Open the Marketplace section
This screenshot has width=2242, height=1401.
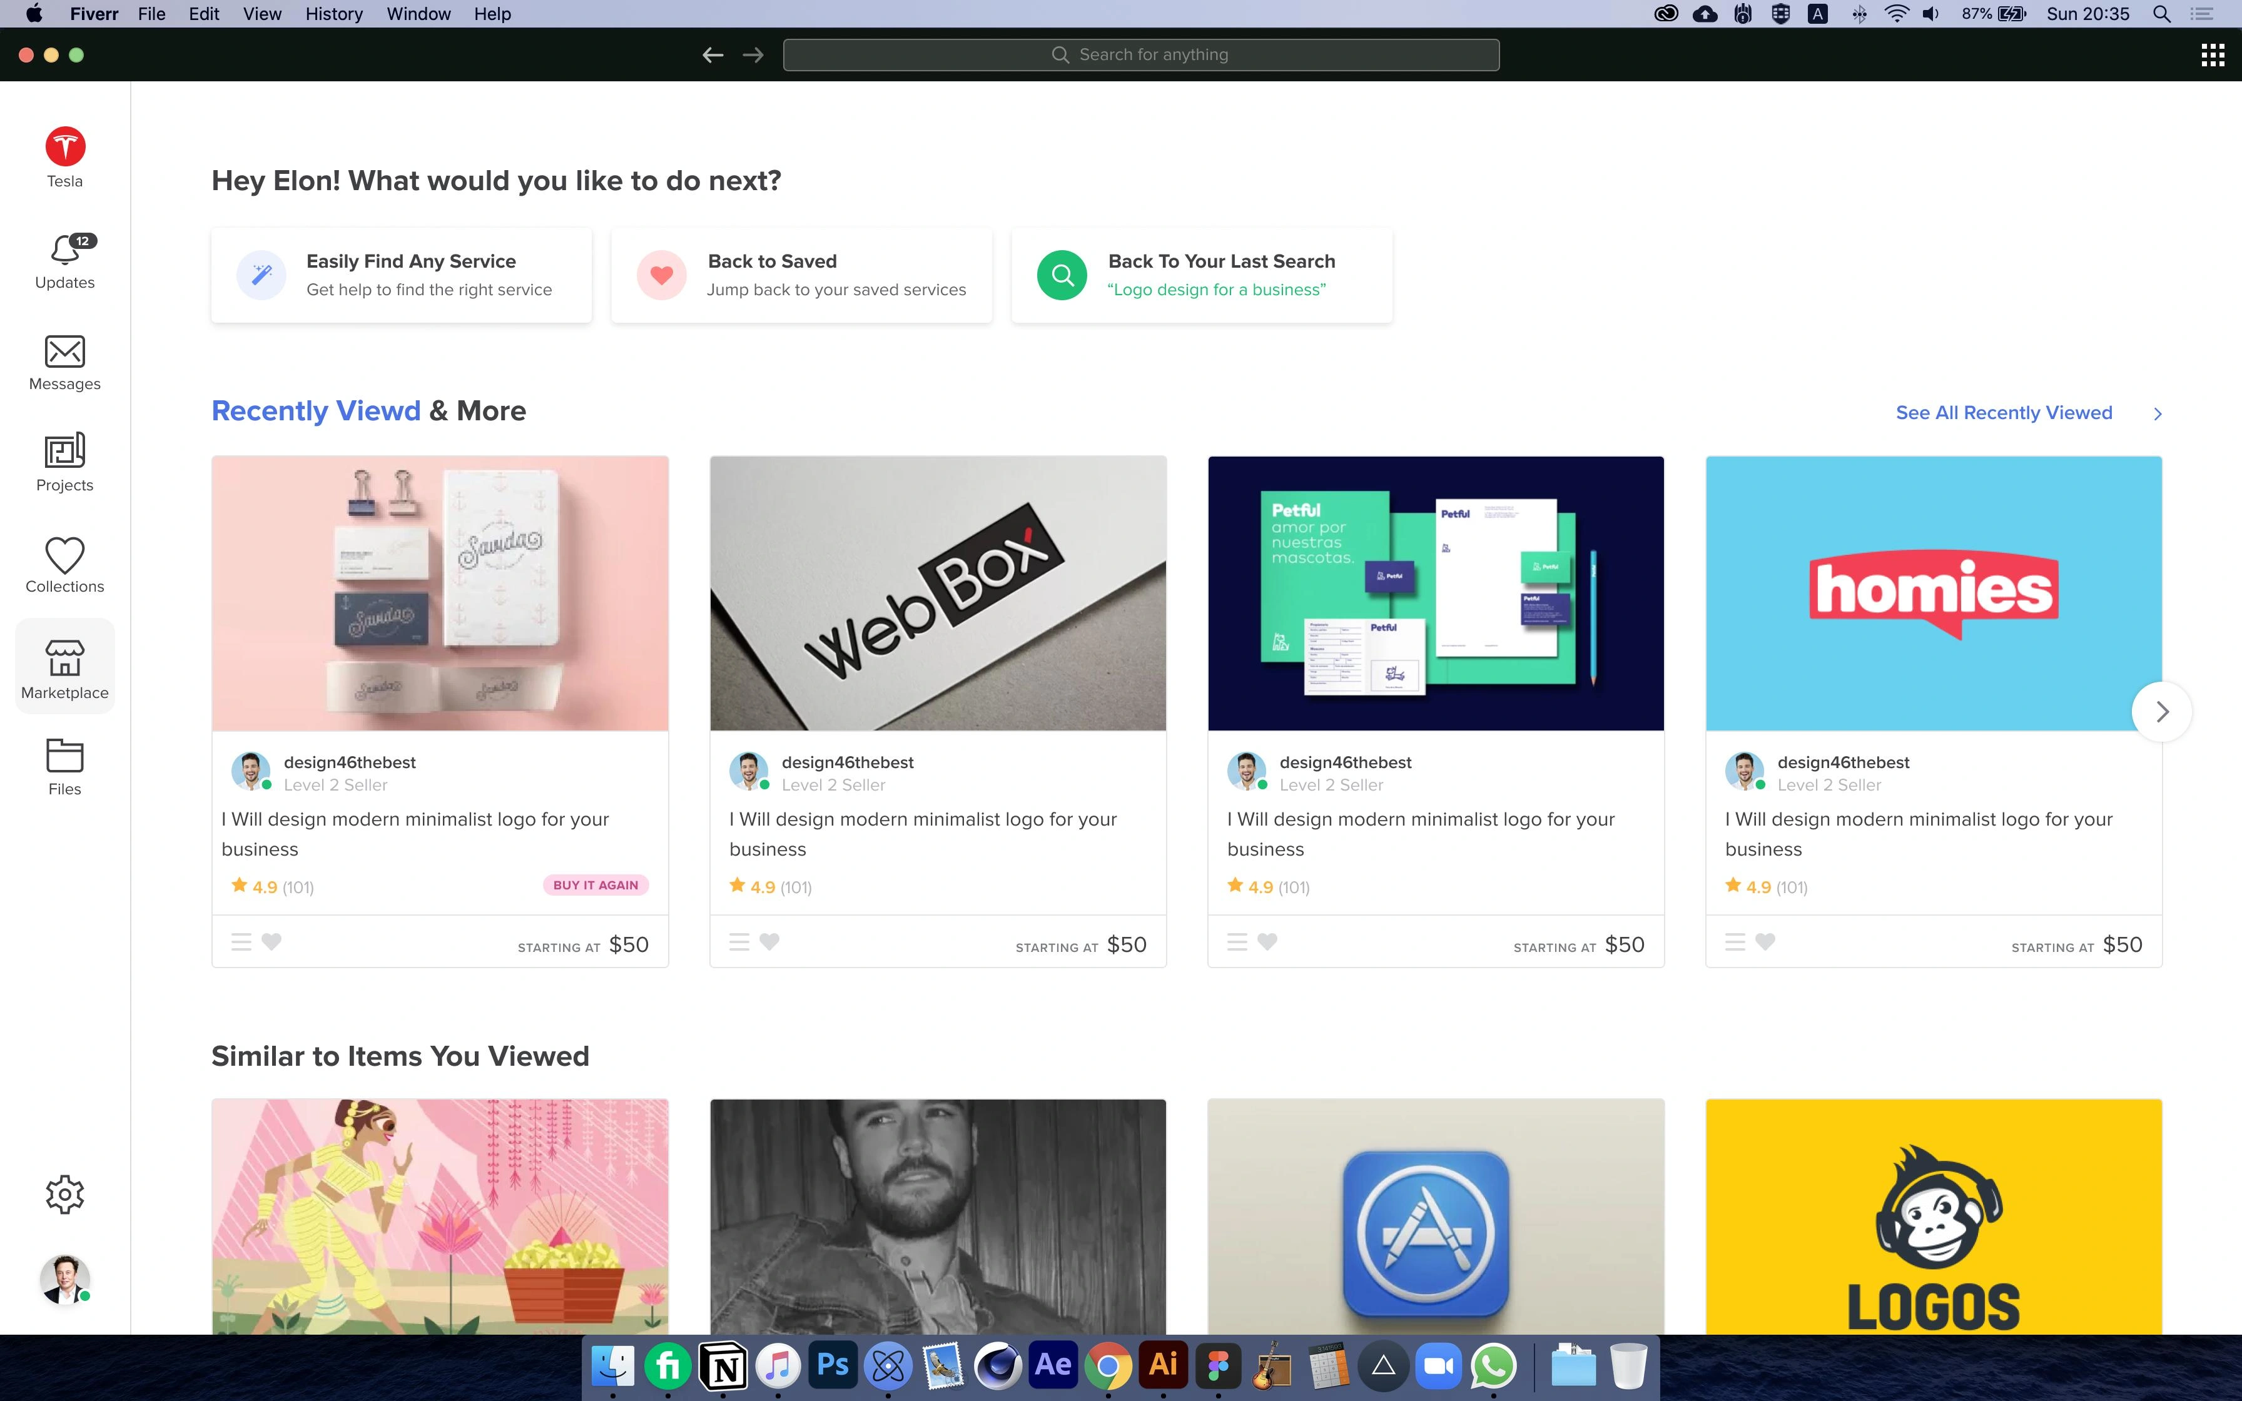point(64,666)
